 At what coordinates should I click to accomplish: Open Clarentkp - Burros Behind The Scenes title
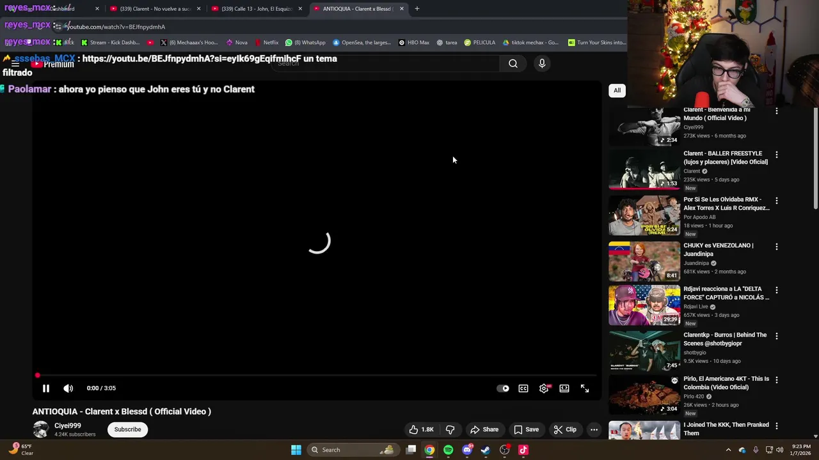[x=725, y=339]
